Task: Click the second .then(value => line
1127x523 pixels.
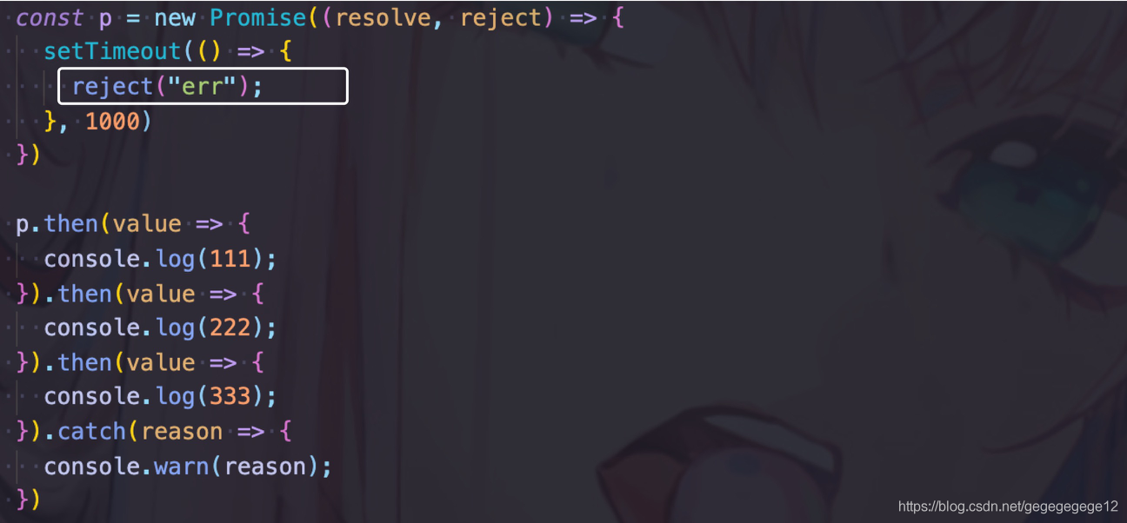Action: tap(140, 294)
